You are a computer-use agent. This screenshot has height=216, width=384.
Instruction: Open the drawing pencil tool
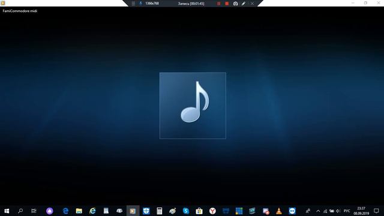(x=244, y=4)
